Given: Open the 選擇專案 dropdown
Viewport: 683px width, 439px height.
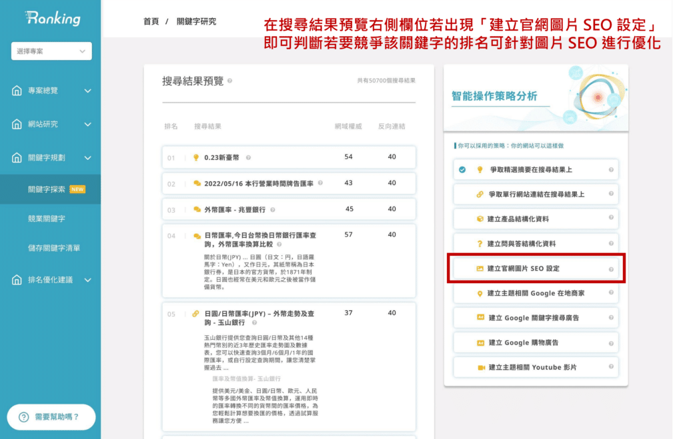Looking at the screenshot, I should click(51, 51).
